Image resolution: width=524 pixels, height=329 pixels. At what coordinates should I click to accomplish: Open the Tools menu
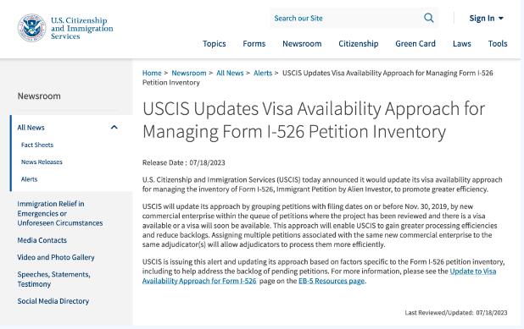(498, 44)
